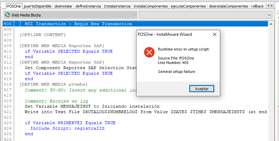Click the red error icon in dialog
This screenshot has width=279, height=141.
click(149, 52)
